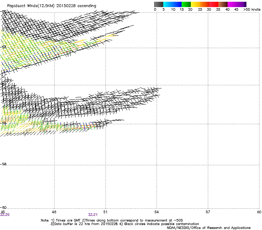Click the title 'Rapidscat Winds(12.5KM) 20150228 ascending'
The height and width of the screenshot is (230, 262).
pyautogui.click(x=52, y=6)
